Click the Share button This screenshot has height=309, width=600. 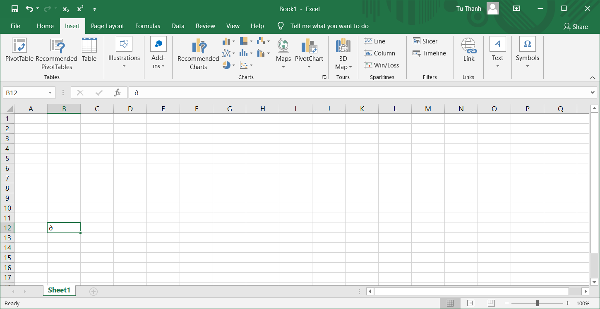tap(575, 26)
